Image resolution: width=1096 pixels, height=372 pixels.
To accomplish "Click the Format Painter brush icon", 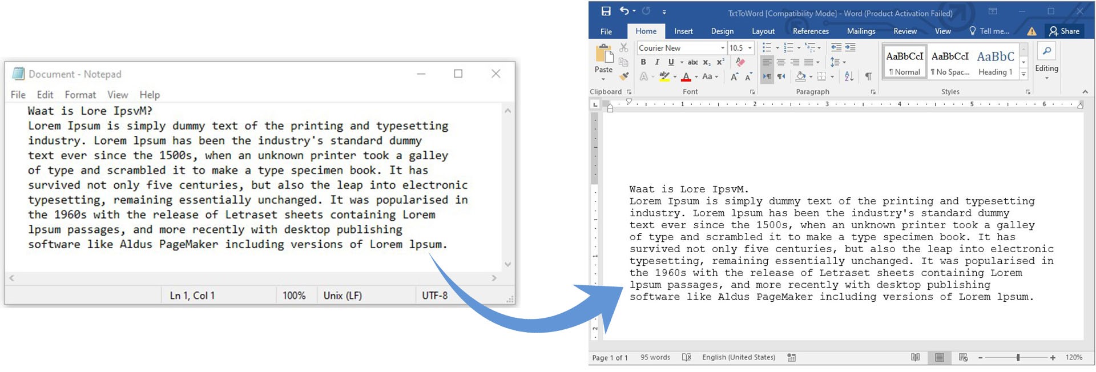I will pos(624,76).
